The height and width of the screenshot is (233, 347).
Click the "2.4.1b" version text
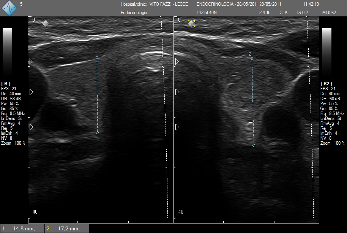pyautogui.click(x=265, y=13)
